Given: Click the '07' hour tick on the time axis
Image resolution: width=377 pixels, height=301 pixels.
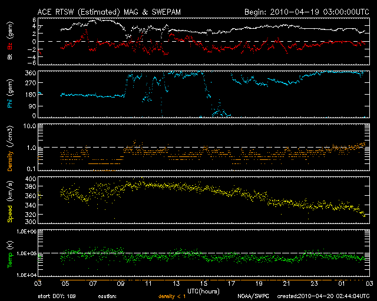Looking at the screenshot, I should point(93,283).
